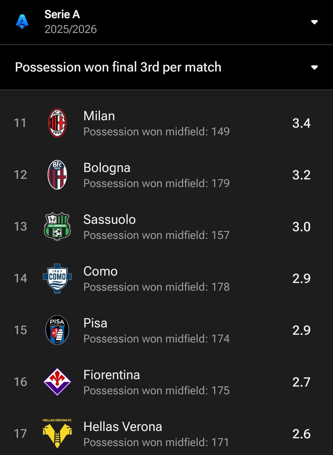333x455 pixels.
Task: Open the Como team name
Action: coord(101,272)
